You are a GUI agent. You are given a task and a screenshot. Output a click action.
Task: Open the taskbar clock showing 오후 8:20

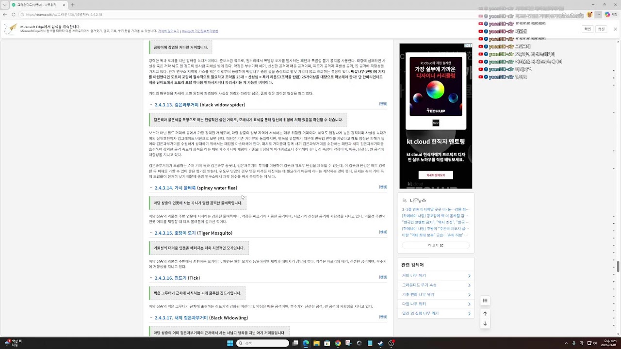point(608,343)
